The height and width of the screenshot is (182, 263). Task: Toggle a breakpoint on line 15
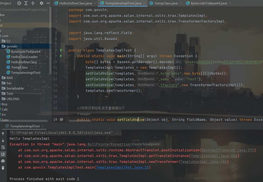[62, 91]
